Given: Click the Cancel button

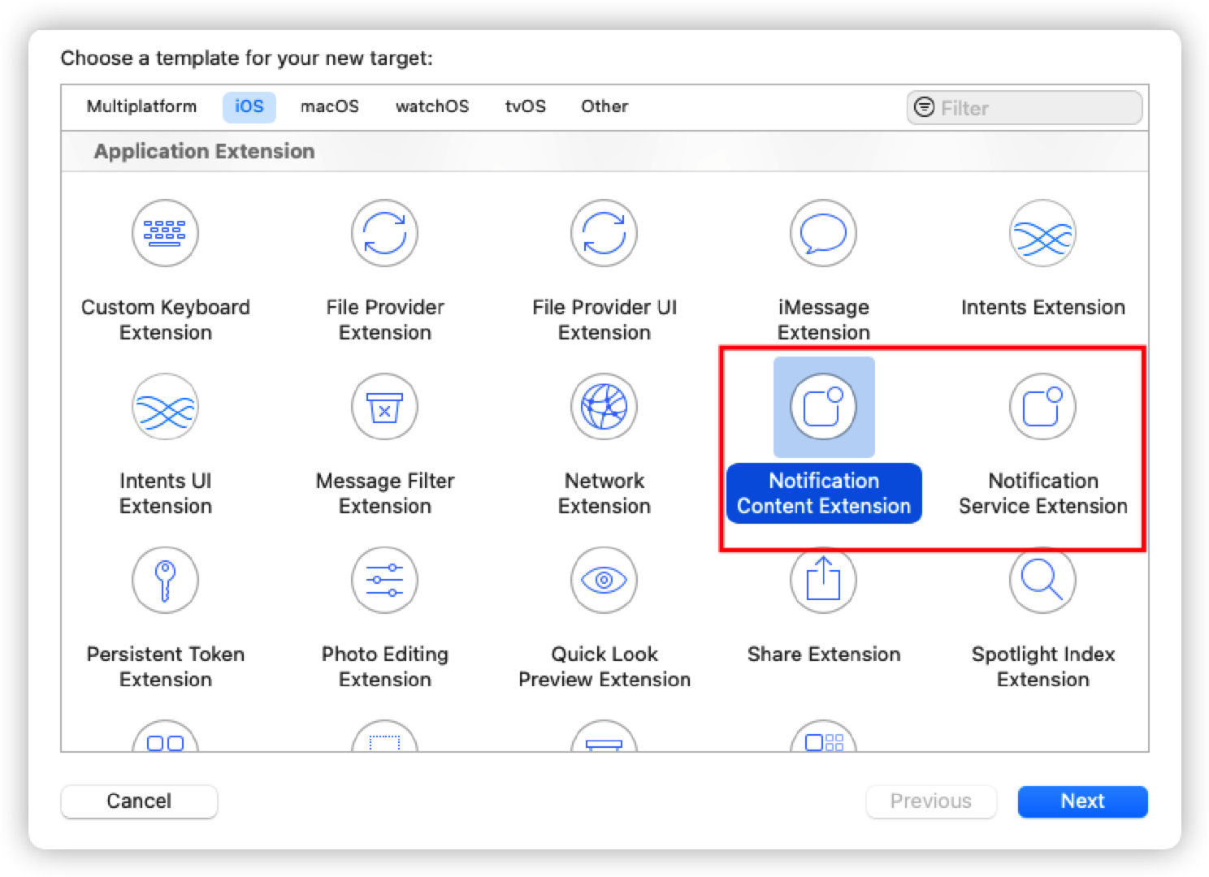Looking at the screenshot, I should click(x=139, y=801).
